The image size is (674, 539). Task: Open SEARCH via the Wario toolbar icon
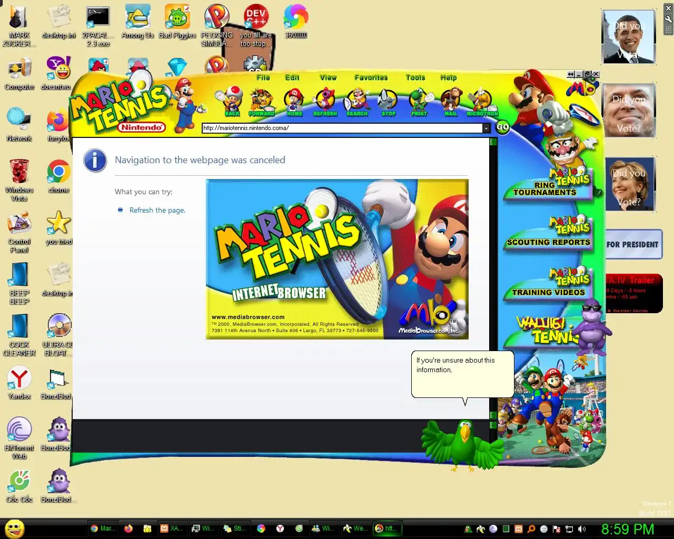357,102
